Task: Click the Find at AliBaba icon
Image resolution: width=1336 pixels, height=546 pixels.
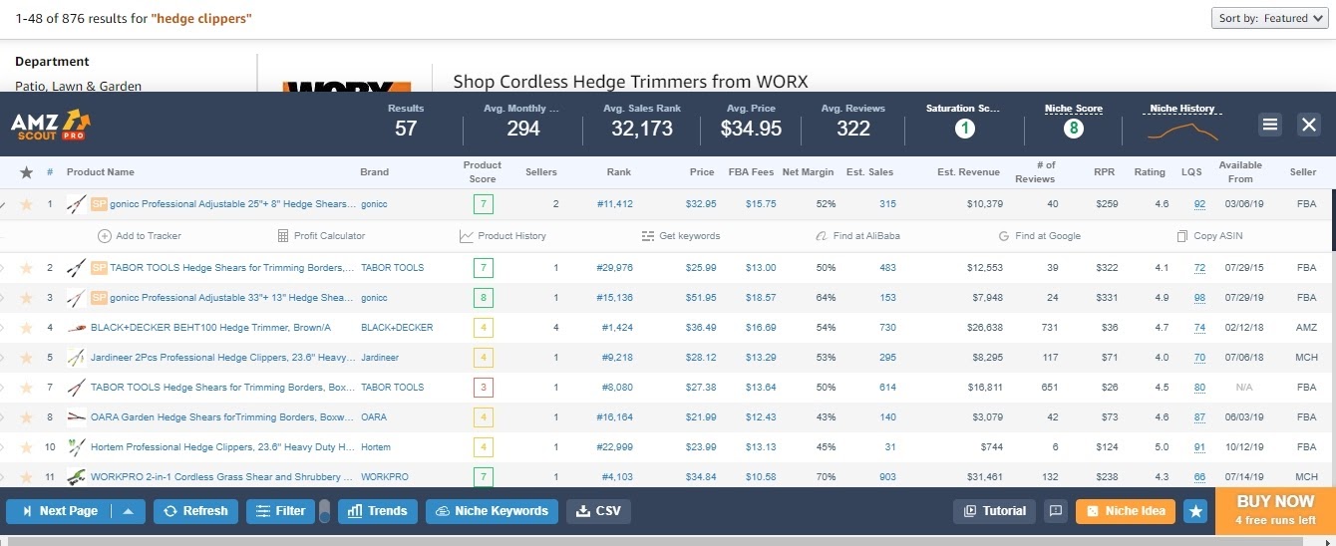Action: pos(822,236)
